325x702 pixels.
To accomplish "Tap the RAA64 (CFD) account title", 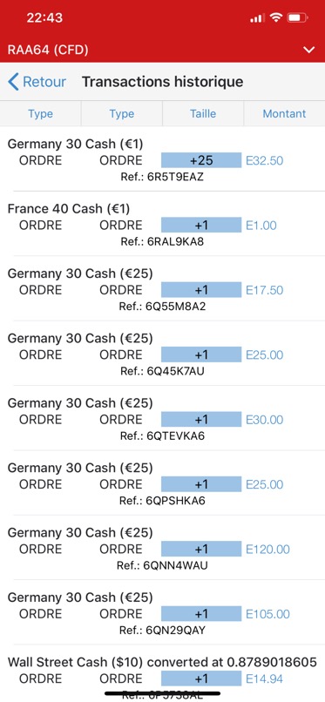I will [48, 51].
